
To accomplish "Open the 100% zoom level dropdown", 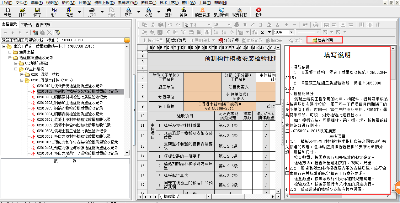I will click(291, 32).
